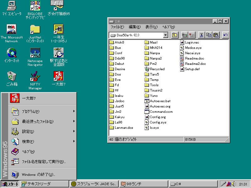
Task: Select the Kakyu folder
Action: 117,117
